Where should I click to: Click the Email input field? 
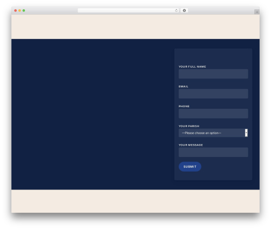214,94
